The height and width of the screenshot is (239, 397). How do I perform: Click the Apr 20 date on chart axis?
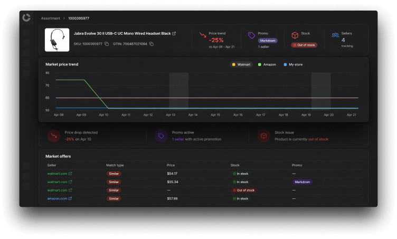coord(329,115)
